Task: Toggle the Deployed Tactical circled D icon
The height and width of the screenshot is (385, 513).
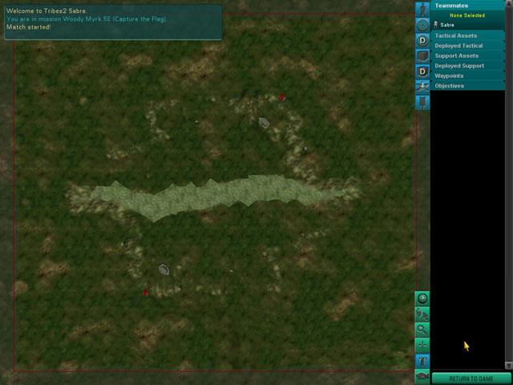Action: [x=422, y=41]
